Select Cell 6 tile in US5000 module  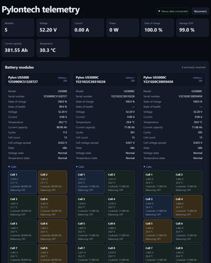click(x=53, y=231)
